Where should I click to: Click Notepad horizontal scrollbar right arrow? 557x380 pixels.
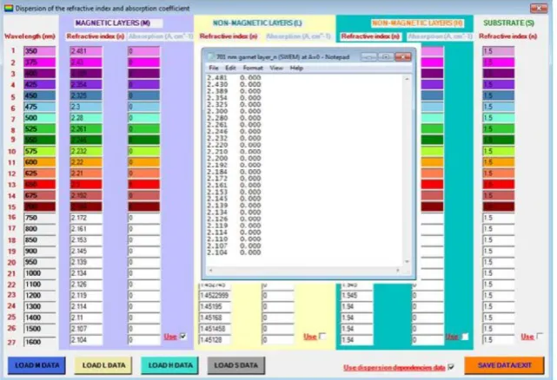(x=398, y=271)
